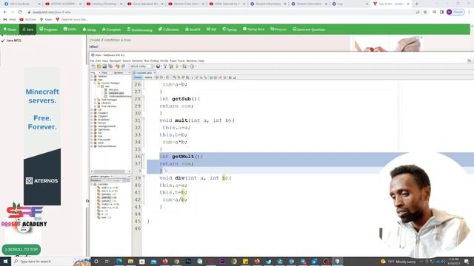474x266 pixels.
Task: Open the Tools menu in NetBeans
Action: (x=181, y=61)
